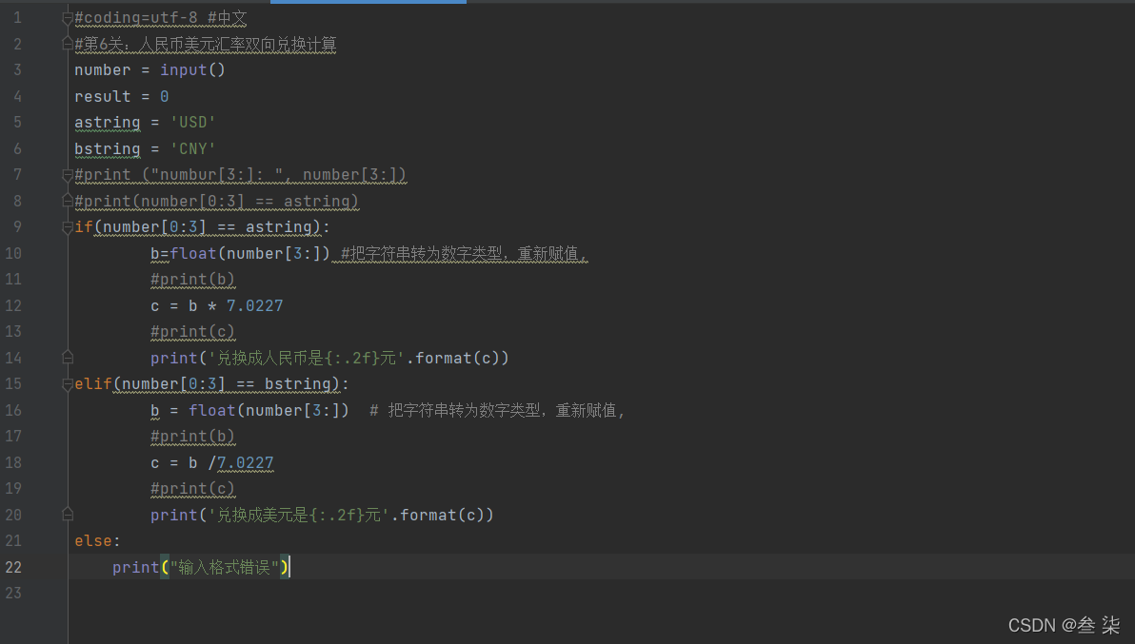Image resolution: width=1135 pixels, height=644 pixels.
Task: Toggle the fold end marker on line 20
Action: click(68, 515)
